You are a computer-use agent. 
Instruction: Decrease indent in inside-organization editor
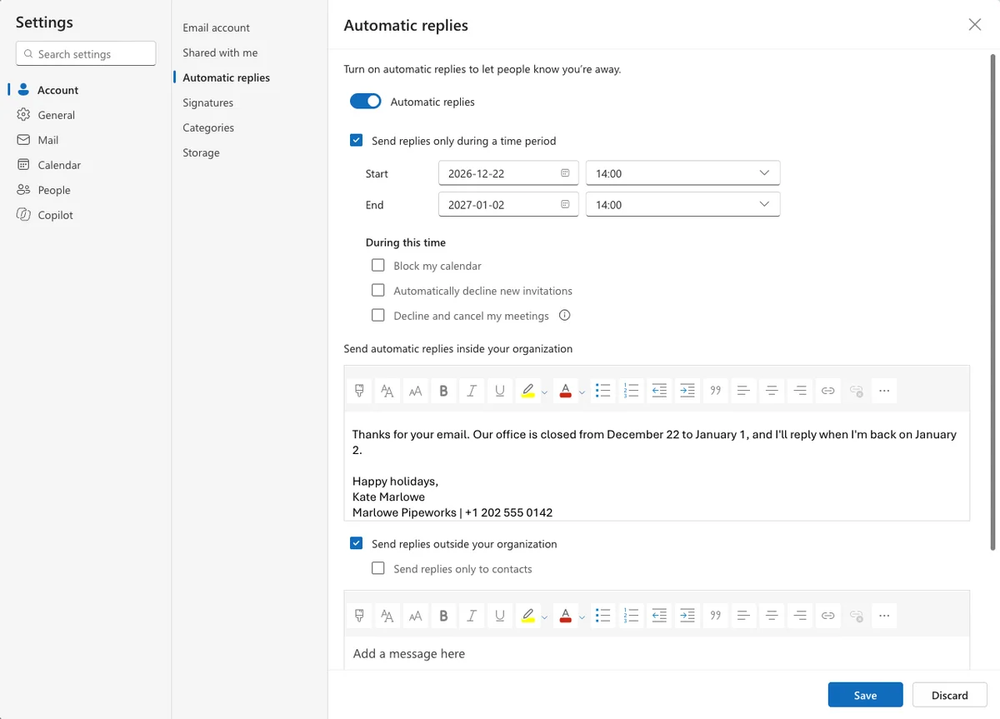(659, 390)
